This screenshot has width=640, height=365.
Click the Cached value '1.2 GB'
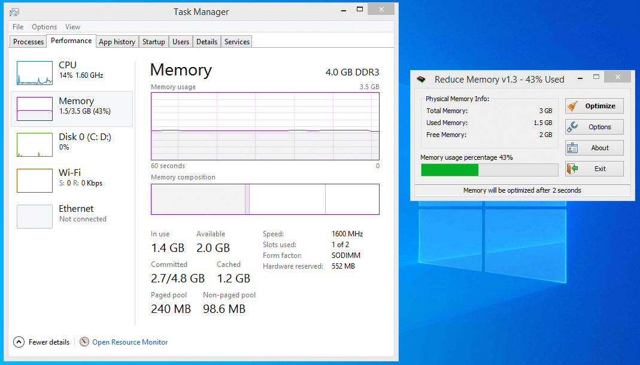coord(233,279)
